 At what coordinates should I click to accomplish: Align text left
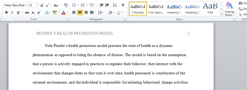click(74, 12)
